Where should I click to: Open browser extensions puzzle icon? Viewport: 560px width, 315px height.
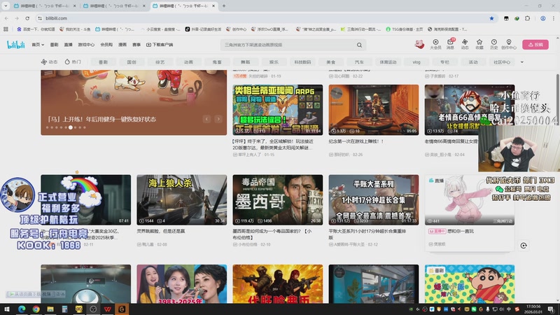pyautogui.click(x=528, y=18)
